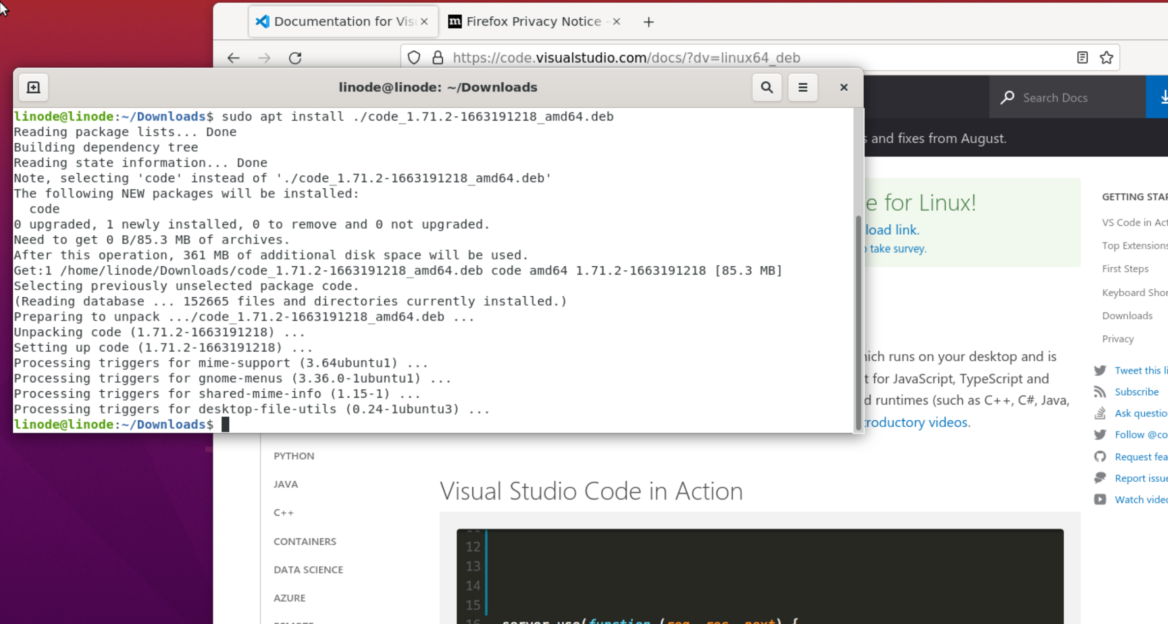
Task: Click the First Steps link
Action: pos(1125,269)
